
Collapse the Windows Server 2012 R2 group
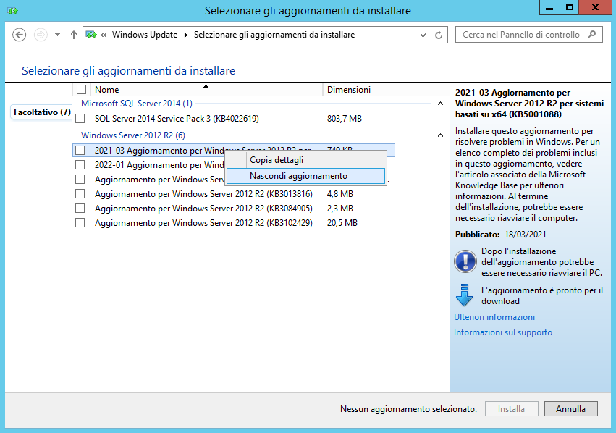(x=440, y=135)
